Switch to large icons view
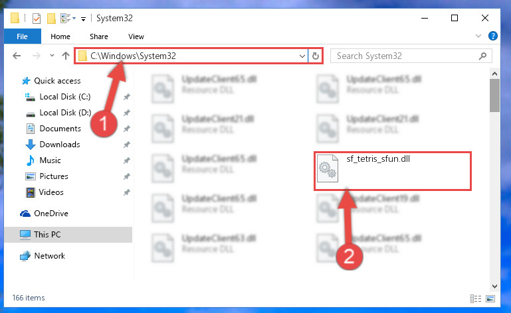 (x=490, y=298)
